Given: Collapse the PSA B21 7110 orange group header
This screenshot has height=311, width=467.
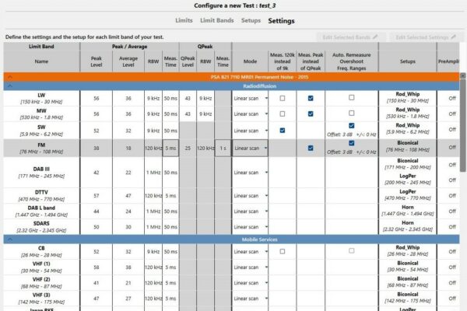Looking at the screenshot, I should tap(8, 78).
